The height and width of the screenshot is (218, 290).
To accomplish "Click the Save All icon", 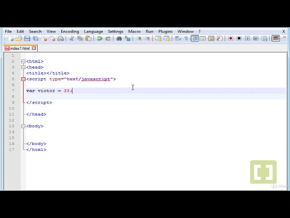I will click(x=35, y=39).
